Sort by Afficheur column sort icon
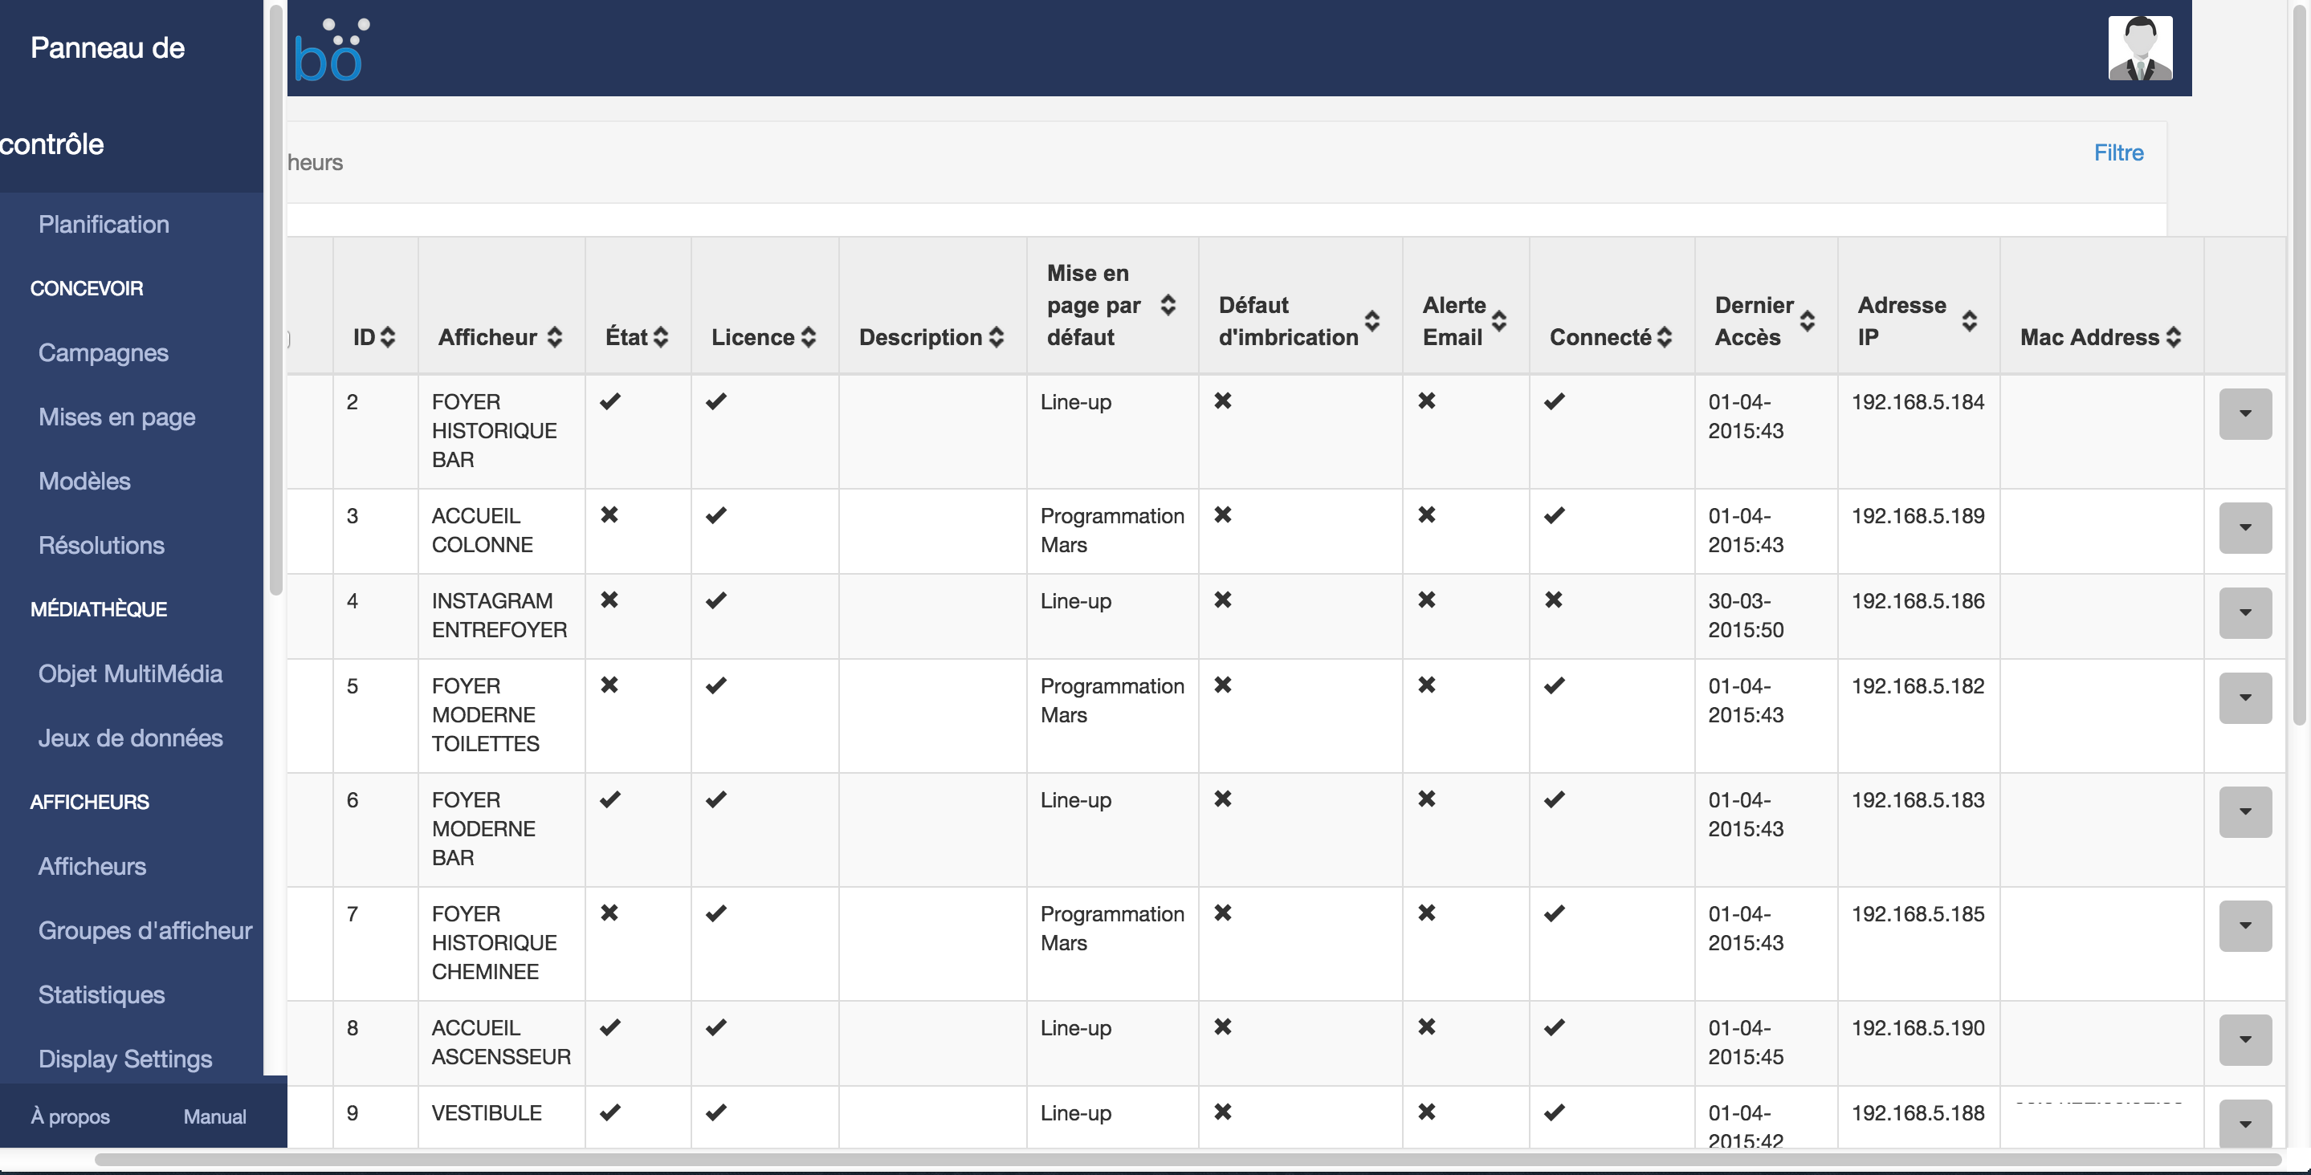 click(554, 337)
